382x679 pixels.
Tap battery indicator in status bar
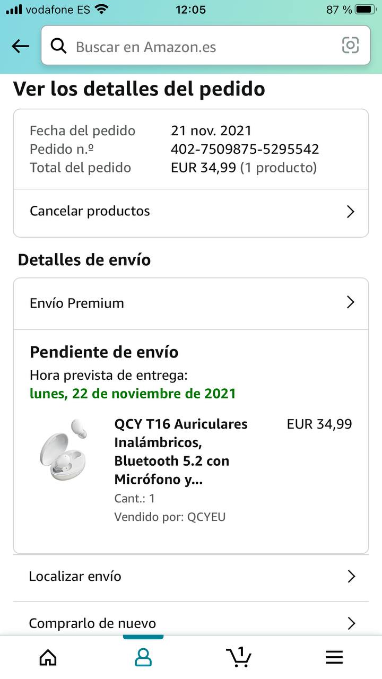[366, 10]
